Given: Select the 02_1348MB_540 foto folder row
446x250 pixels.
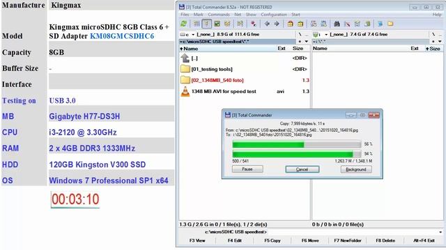Looking at the screenshot, I should click(x=245, y=81).
